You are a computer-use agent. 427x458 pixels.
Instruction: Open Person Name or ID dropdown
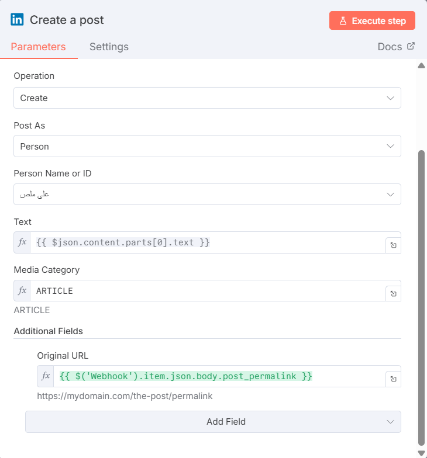[x=207, y=195]
